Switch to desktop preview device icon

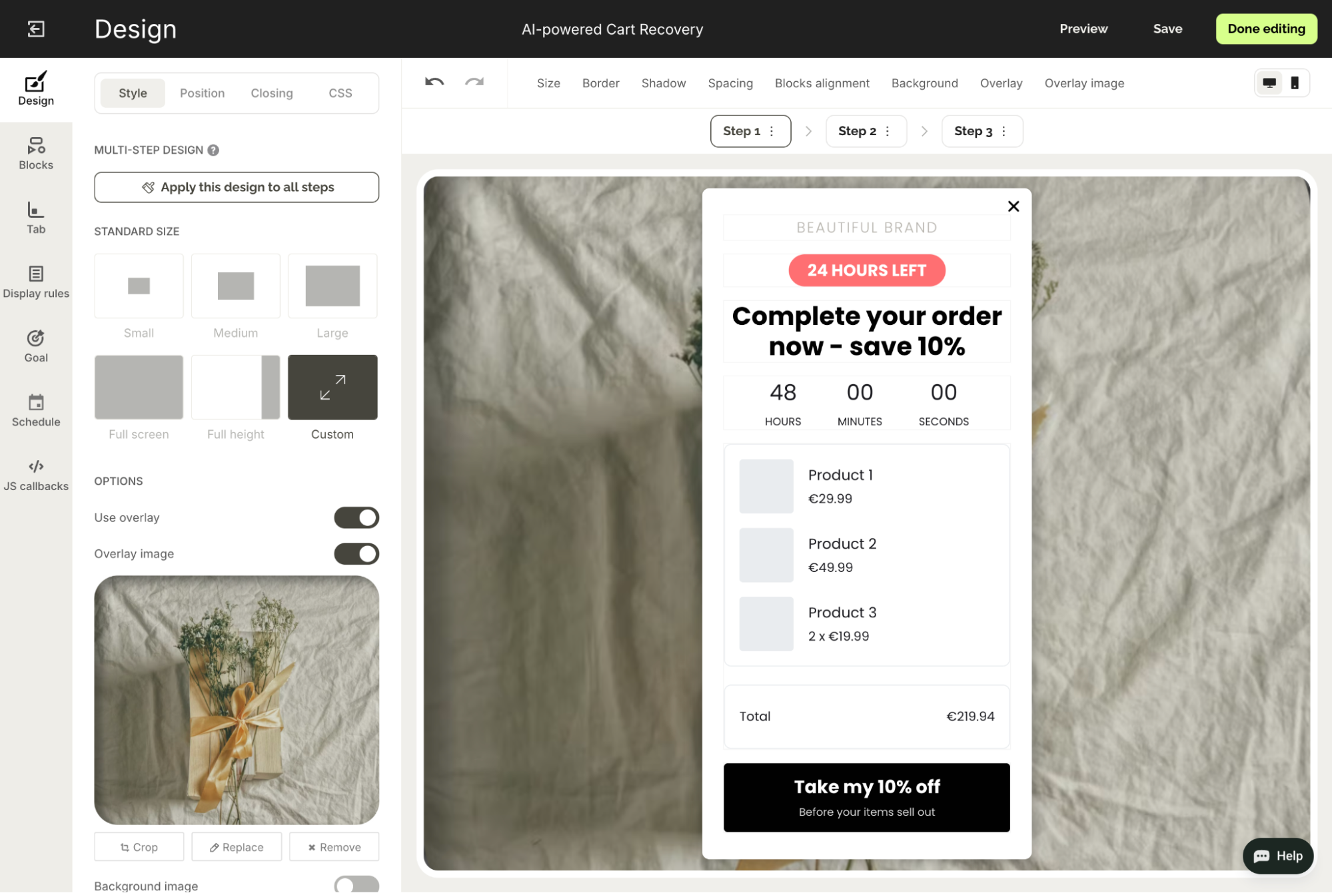pyautogui.click(x=1269, y=83)
